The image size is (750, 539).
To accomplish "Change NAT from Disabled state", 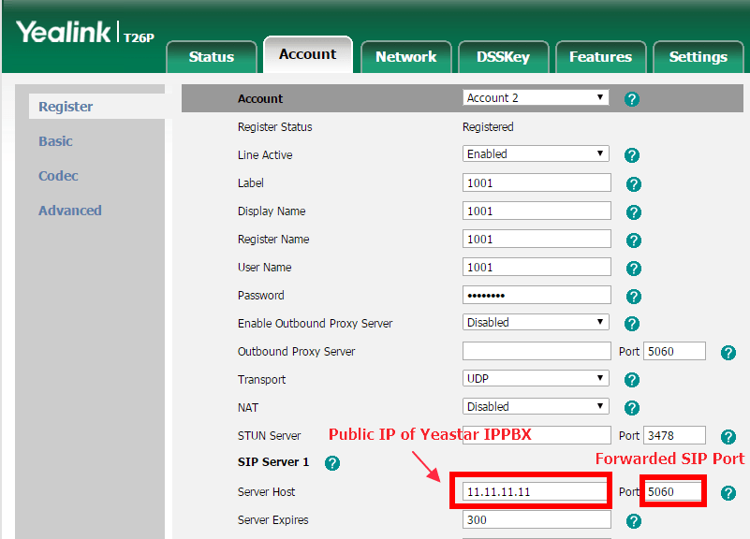I will (535, 407).
